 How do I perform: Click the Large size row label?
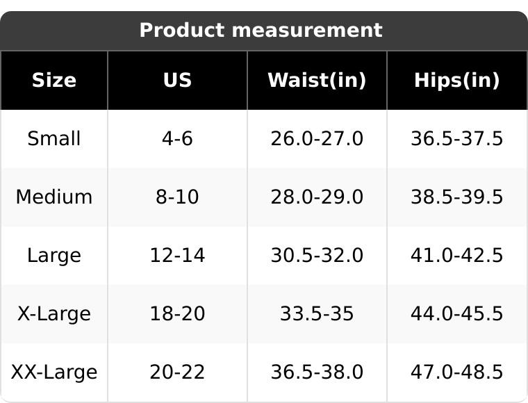[54, 256]
